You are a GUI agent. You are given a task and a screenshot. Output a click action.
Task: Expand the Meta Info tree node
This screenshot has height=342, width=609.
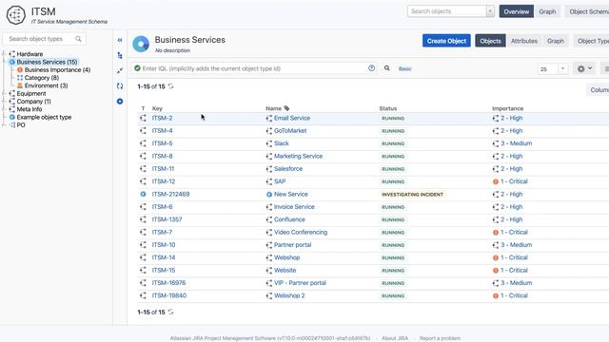(x=4, y=109)
